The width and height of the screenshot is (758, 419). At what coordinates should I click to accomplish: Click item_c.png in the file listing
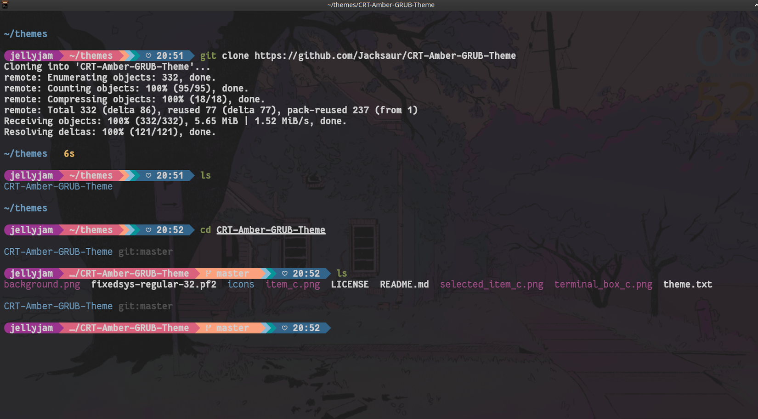click(x=293, y=285)
